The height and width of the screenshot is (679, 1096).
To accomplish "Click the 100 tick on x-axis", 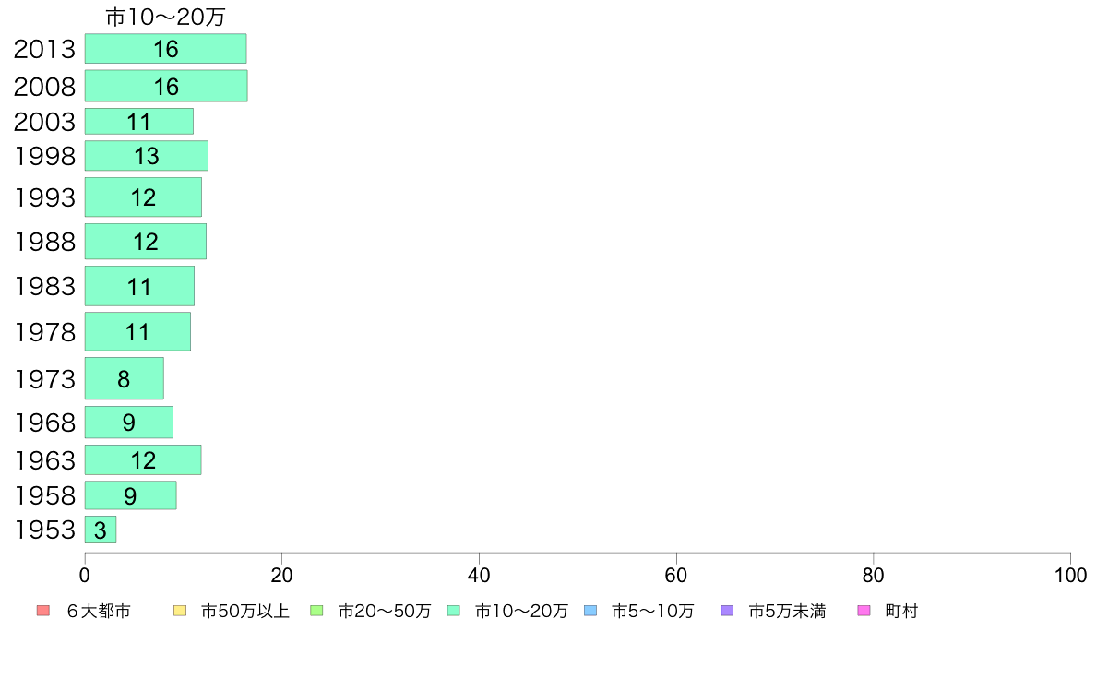I will (1070, 576).
